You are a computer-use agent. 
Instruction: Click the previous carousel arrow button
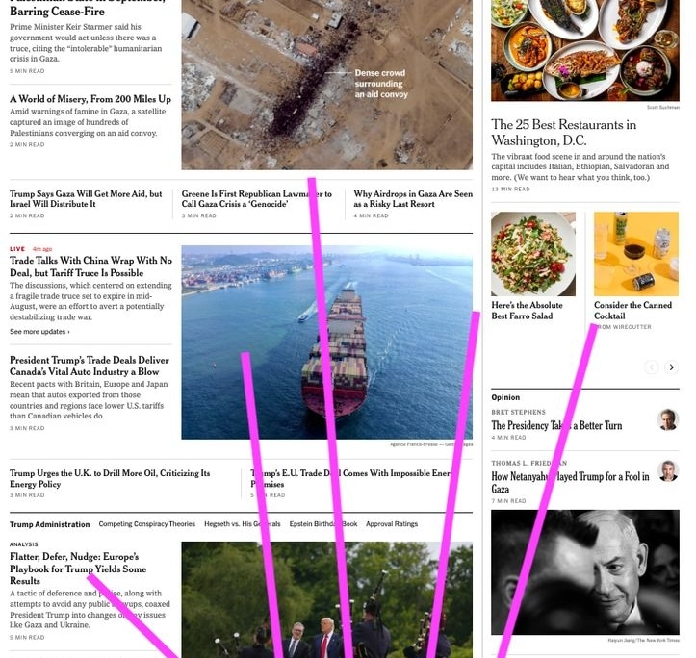pos(651,367)
